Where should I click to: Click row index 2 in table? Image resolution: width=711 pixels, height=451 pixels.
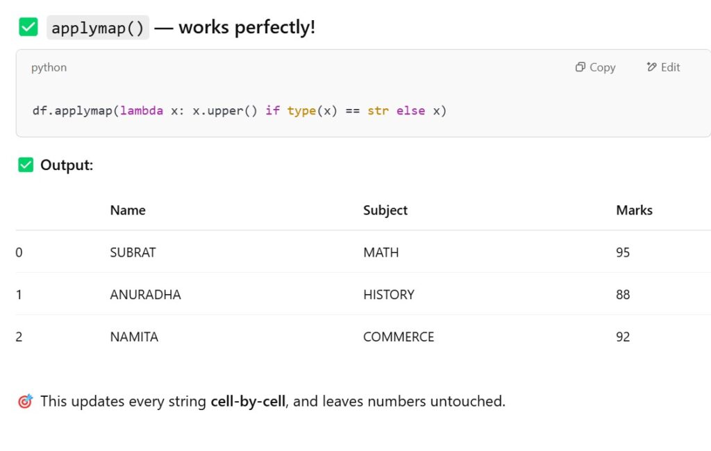tap(19, 337)
